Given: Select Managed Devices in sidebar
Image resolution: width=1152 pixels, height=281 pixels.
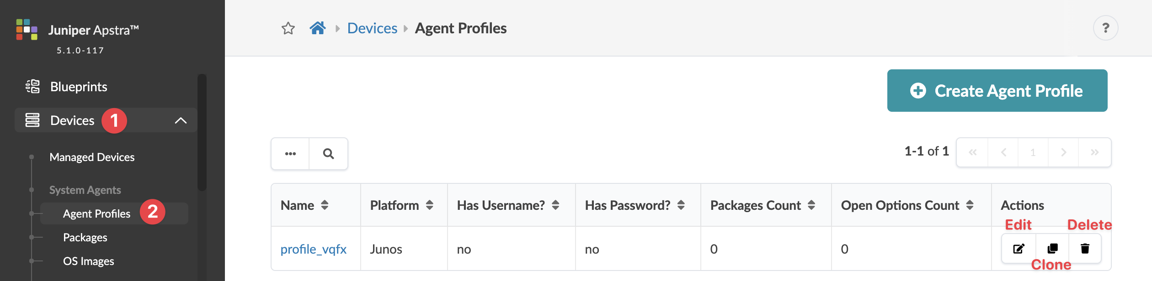Looking at the screenshot, I should click(92, 157).
